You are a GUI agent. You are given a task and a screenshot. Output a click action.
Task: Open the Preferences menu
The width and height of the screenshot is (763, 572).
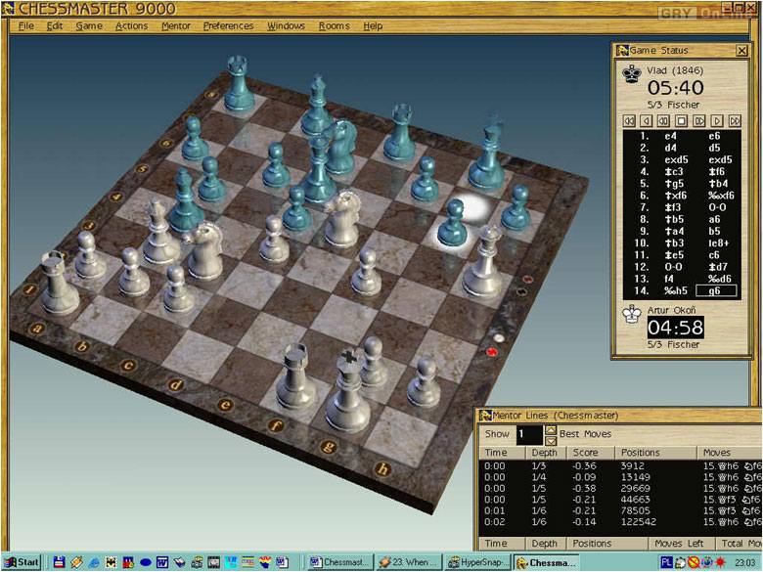(228, 25)
